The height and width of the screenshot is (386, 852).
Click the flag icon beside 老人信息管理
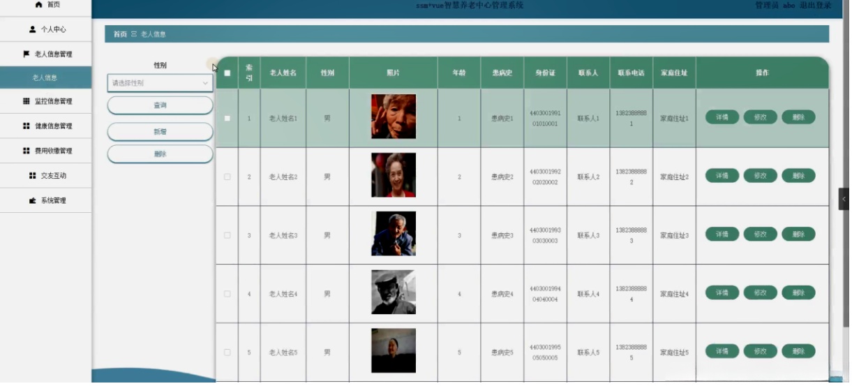point(27,54)
